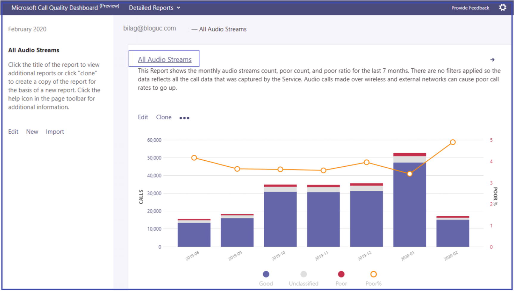Open the three-dots more options menu
This screenshot has height=291, width=514.
coord(184,118)
